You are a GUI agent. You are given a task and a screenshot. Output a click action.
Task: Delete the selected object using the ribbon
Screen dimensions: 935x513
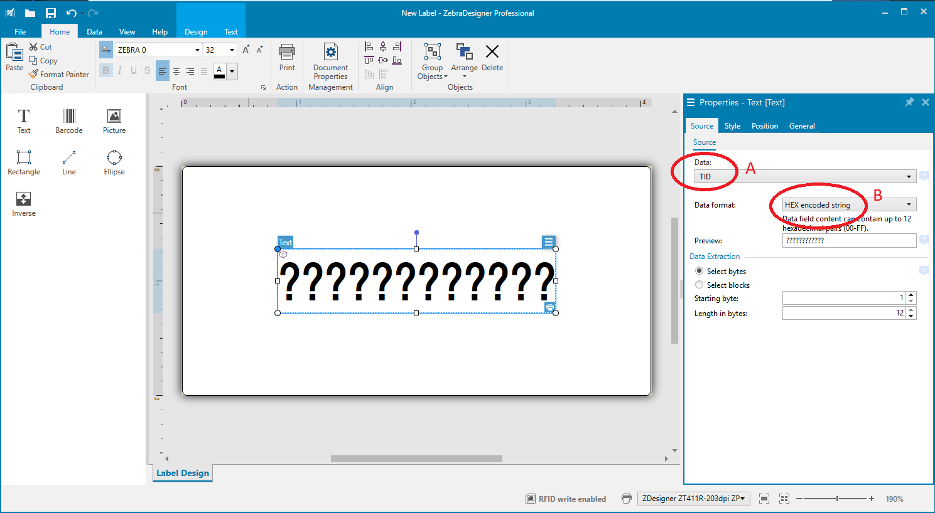[492, 58]
